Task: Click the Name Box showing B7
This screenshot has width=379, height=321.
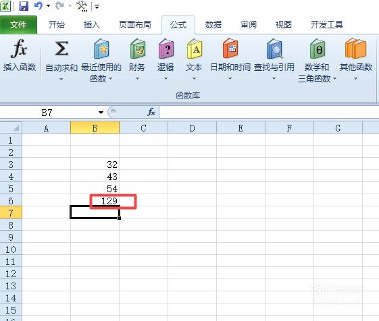Action: click(x=47, y=113)
